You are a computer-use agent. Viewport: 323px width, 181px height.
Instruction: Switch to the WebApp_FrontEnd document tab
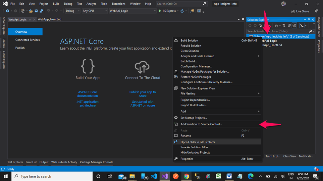pyautogui.click(x=49, y=19)
